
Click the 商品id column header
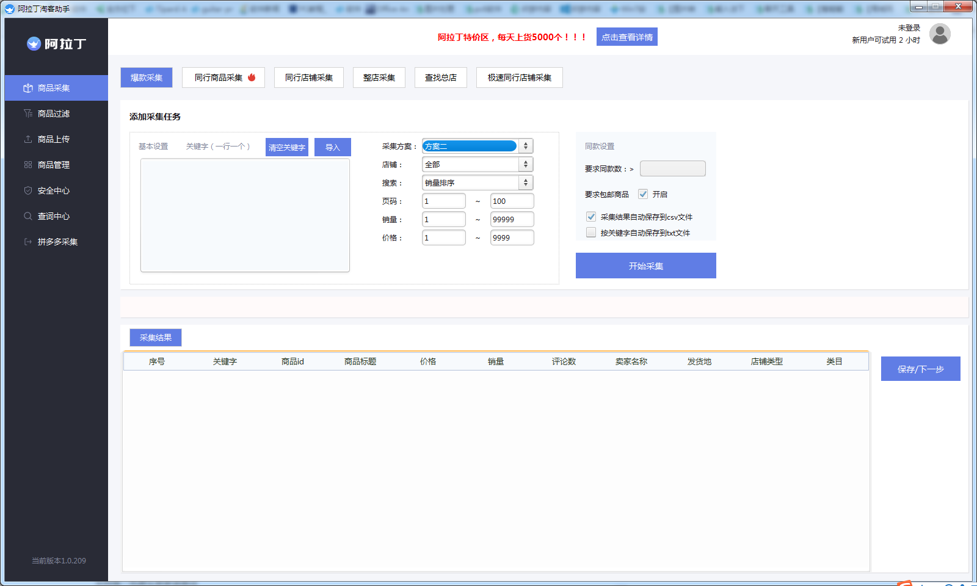[x=292, y=361]
